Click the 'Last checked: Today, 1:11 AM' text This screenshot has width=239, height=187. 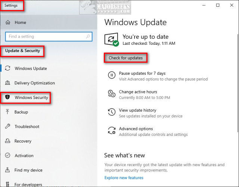click(x=149, y=43)
